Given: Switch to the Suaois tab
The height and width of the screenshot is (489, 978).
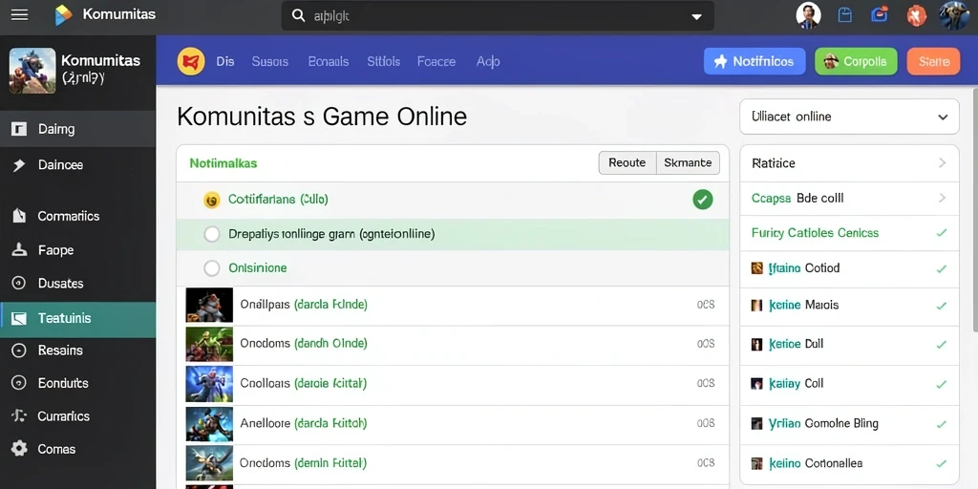Looking at the screenshot, I should [x=270, y=61].
